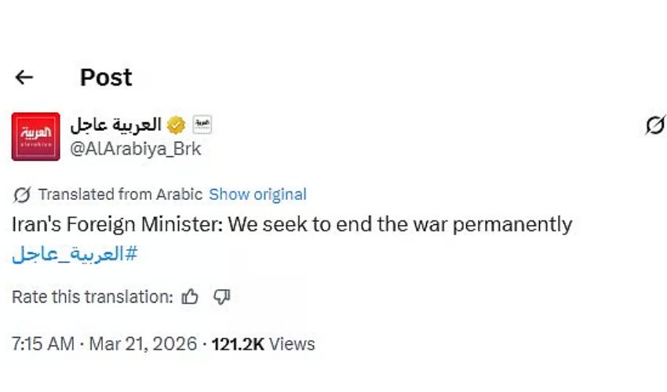Image resolution: width=667 pixels, height=392 pixels.
Task: Click the @AlArabiya_Brk handle
Action: click(135, 149)
